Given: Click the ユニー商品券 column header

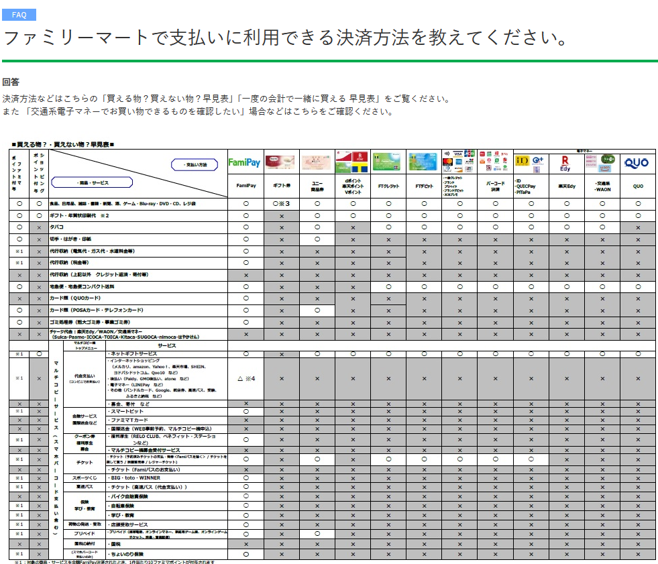Looking at the screenshot, I should [317, 186].
